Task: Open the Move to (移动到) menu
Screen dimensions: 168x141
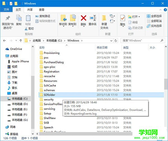Action: (63, 20)
